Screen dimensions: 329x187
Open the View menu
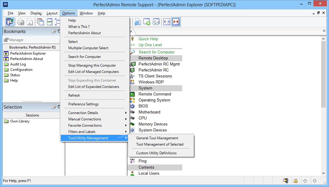point(22,13)
